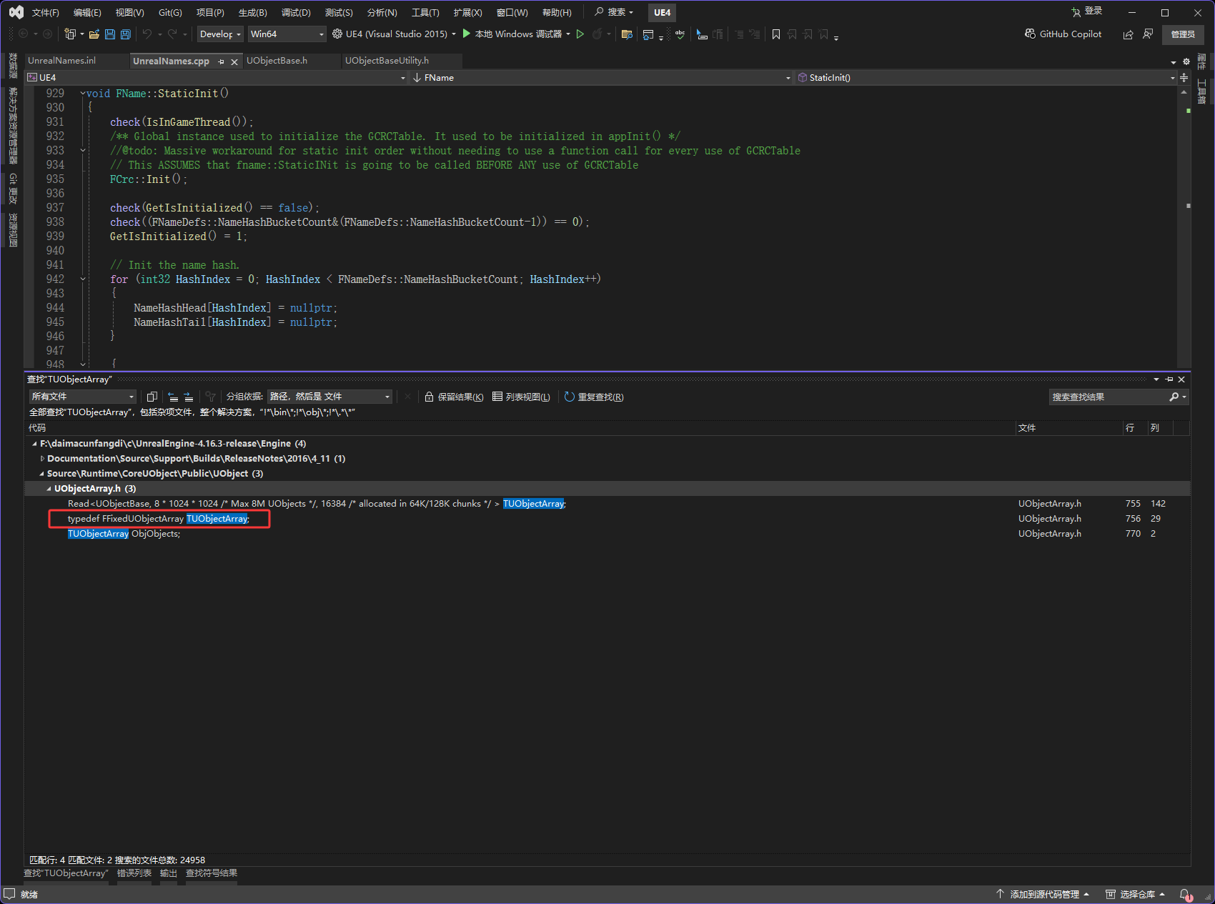Click the feedback person icon
This screenshot has height=904, width=1215.
pos(1148,34)
